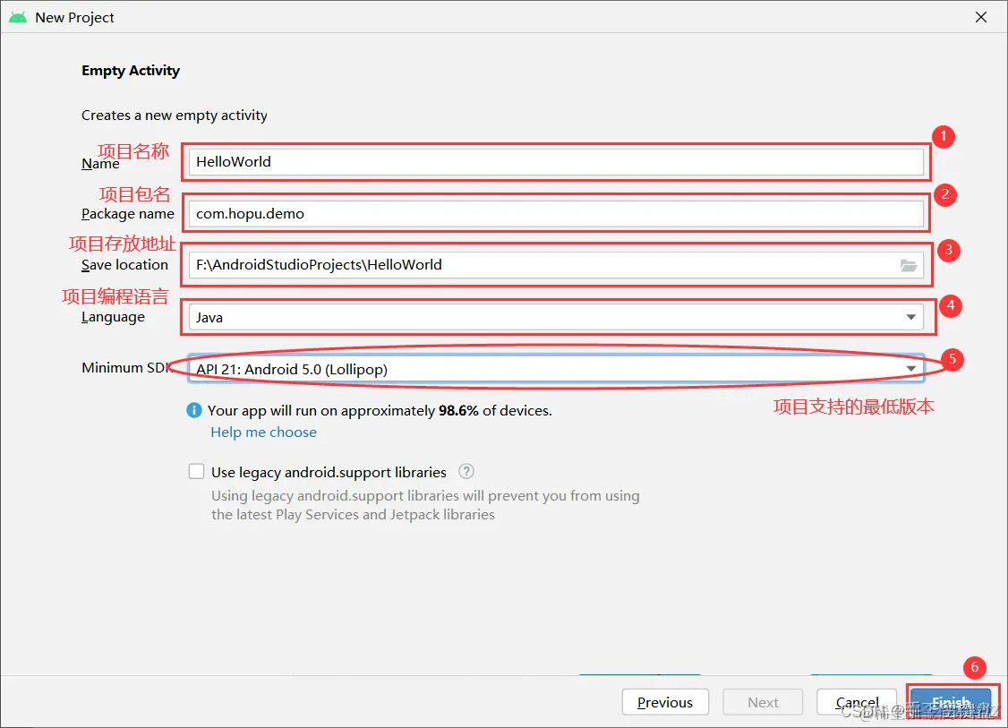Close the New Project dialog
Viewport: 1008px width, 728px height.
[x=981, y=17]
